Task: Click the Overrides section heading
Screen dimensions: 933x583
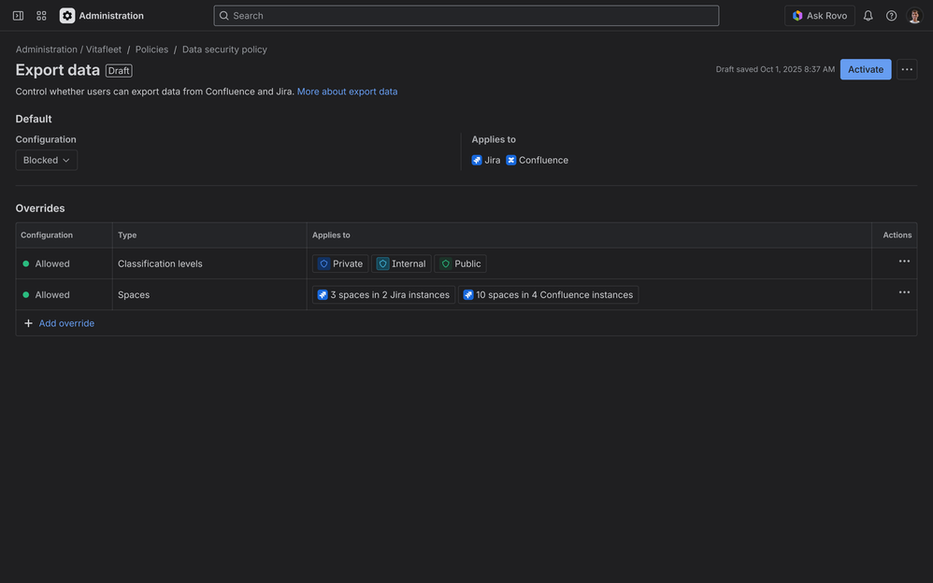Action: pyautogui.click(x=40, y=208)
